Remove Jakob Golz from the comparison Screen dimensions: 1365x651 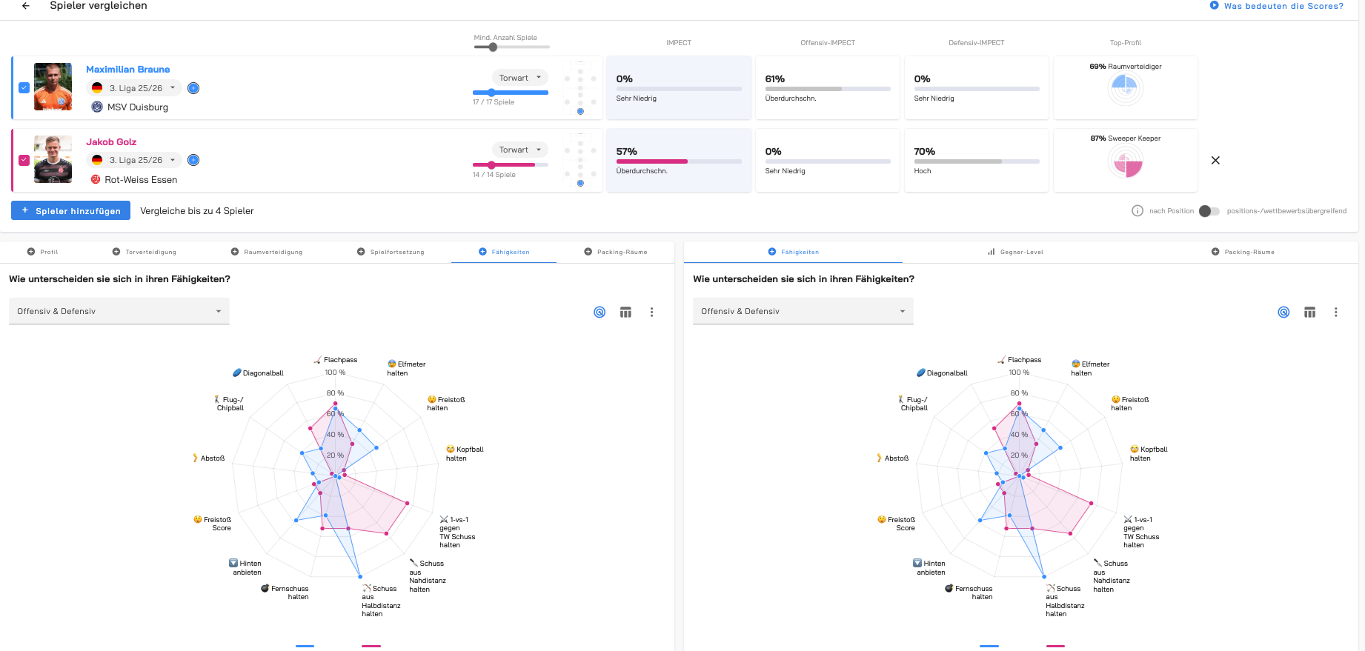[x=1215, y=161]
